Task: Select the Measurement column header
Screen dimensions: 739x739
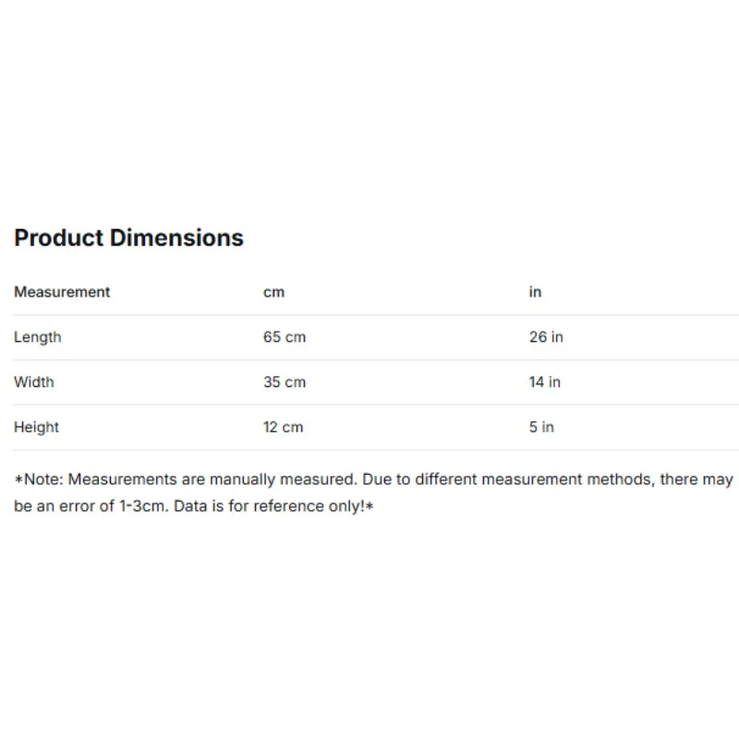Action: (62, 292)
